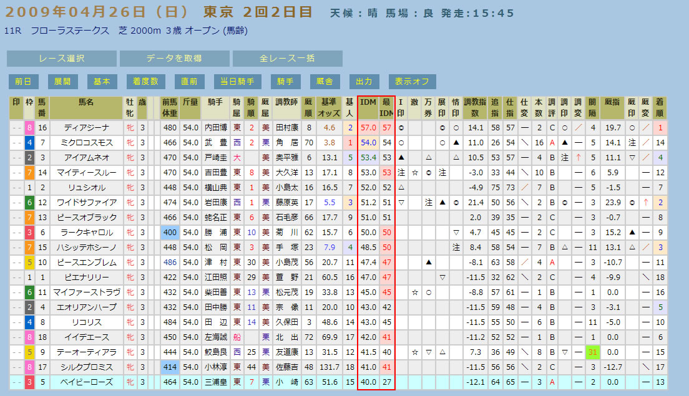The image size is (689, 396).
Task: Click jockey cell 武 豊
Action: (215, 143)
